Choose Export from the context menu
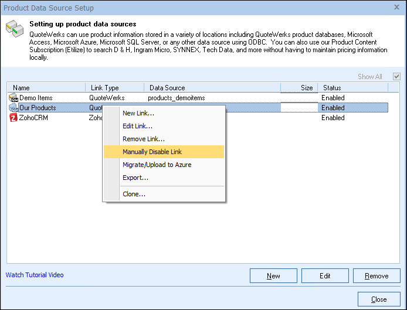 (x=135, y=178)
